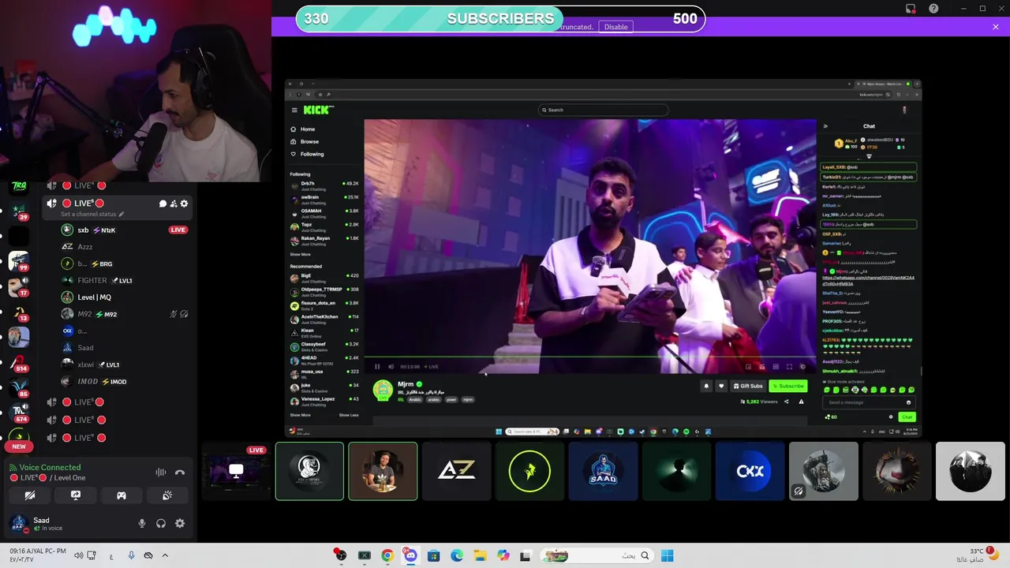Open Google Chrome from the taskbar

pyautogui.click(x=387, y=555)
